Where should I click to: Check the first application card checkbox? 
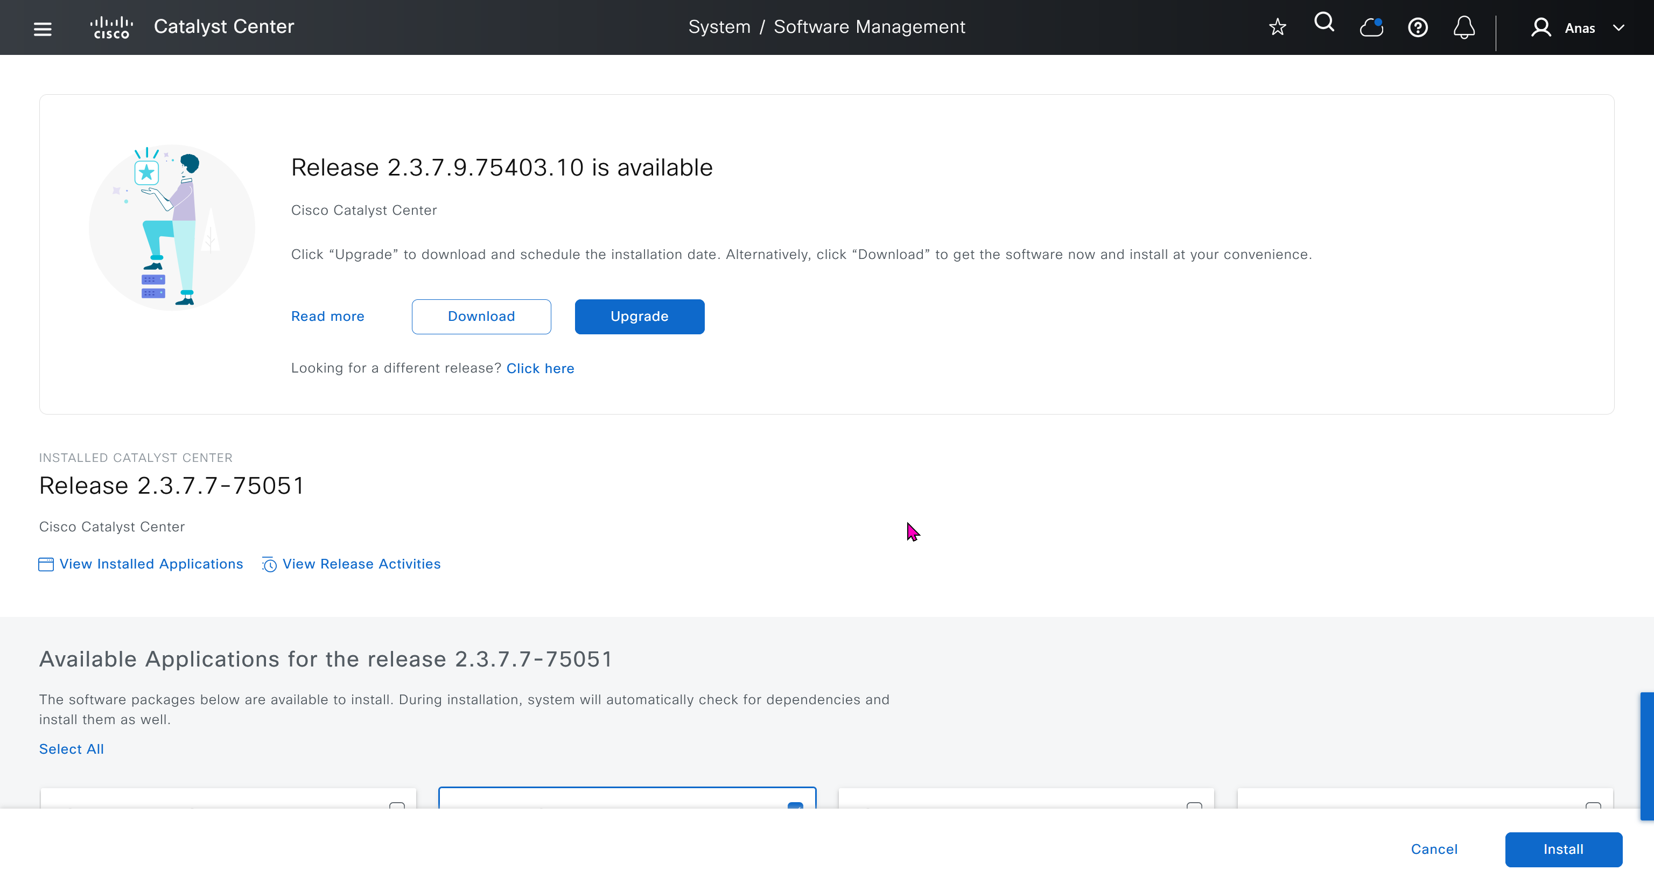(x=397, y=805)
